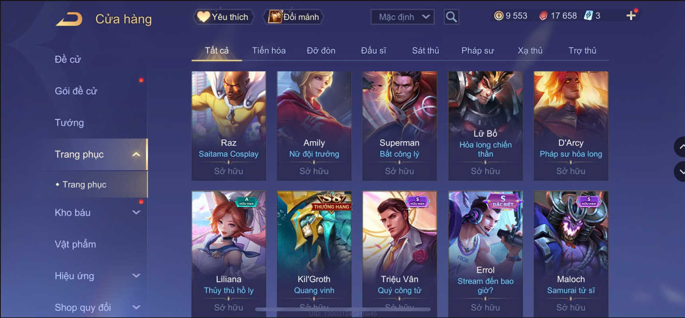
Task: Select the Raz Saitama Cosplay skin card
Action: 229,126
